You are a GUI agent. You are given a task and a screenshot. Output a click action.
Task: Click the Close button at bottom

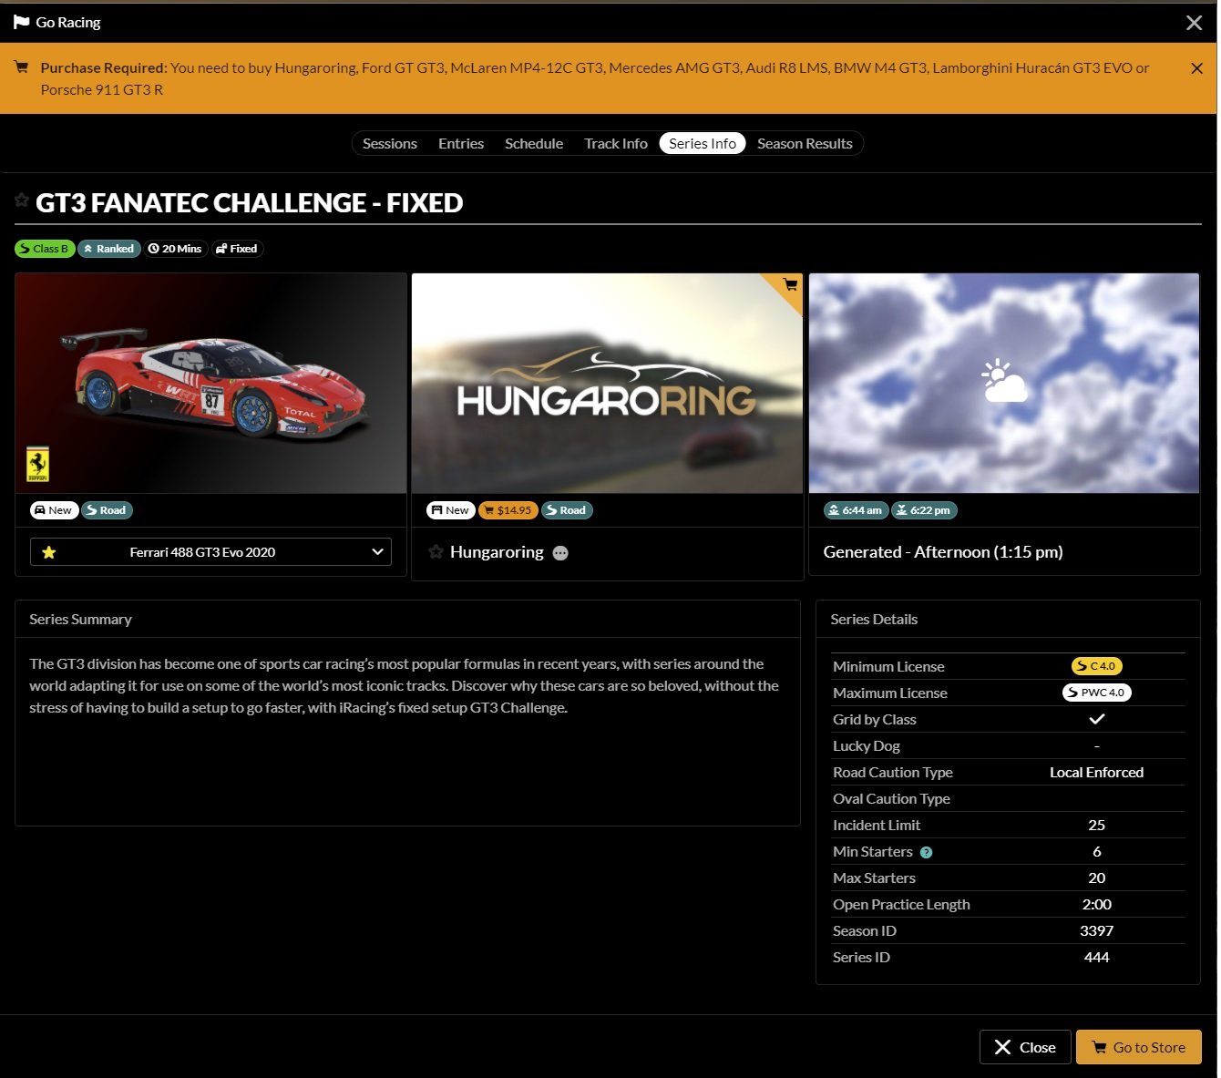[1024, 1047]
